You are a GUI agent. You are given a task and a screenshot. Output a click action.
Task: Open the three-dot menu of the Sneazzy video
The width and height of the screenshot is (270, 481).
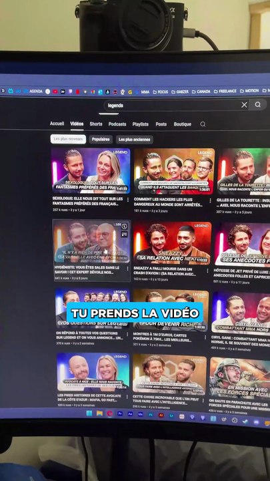(207, 271)
